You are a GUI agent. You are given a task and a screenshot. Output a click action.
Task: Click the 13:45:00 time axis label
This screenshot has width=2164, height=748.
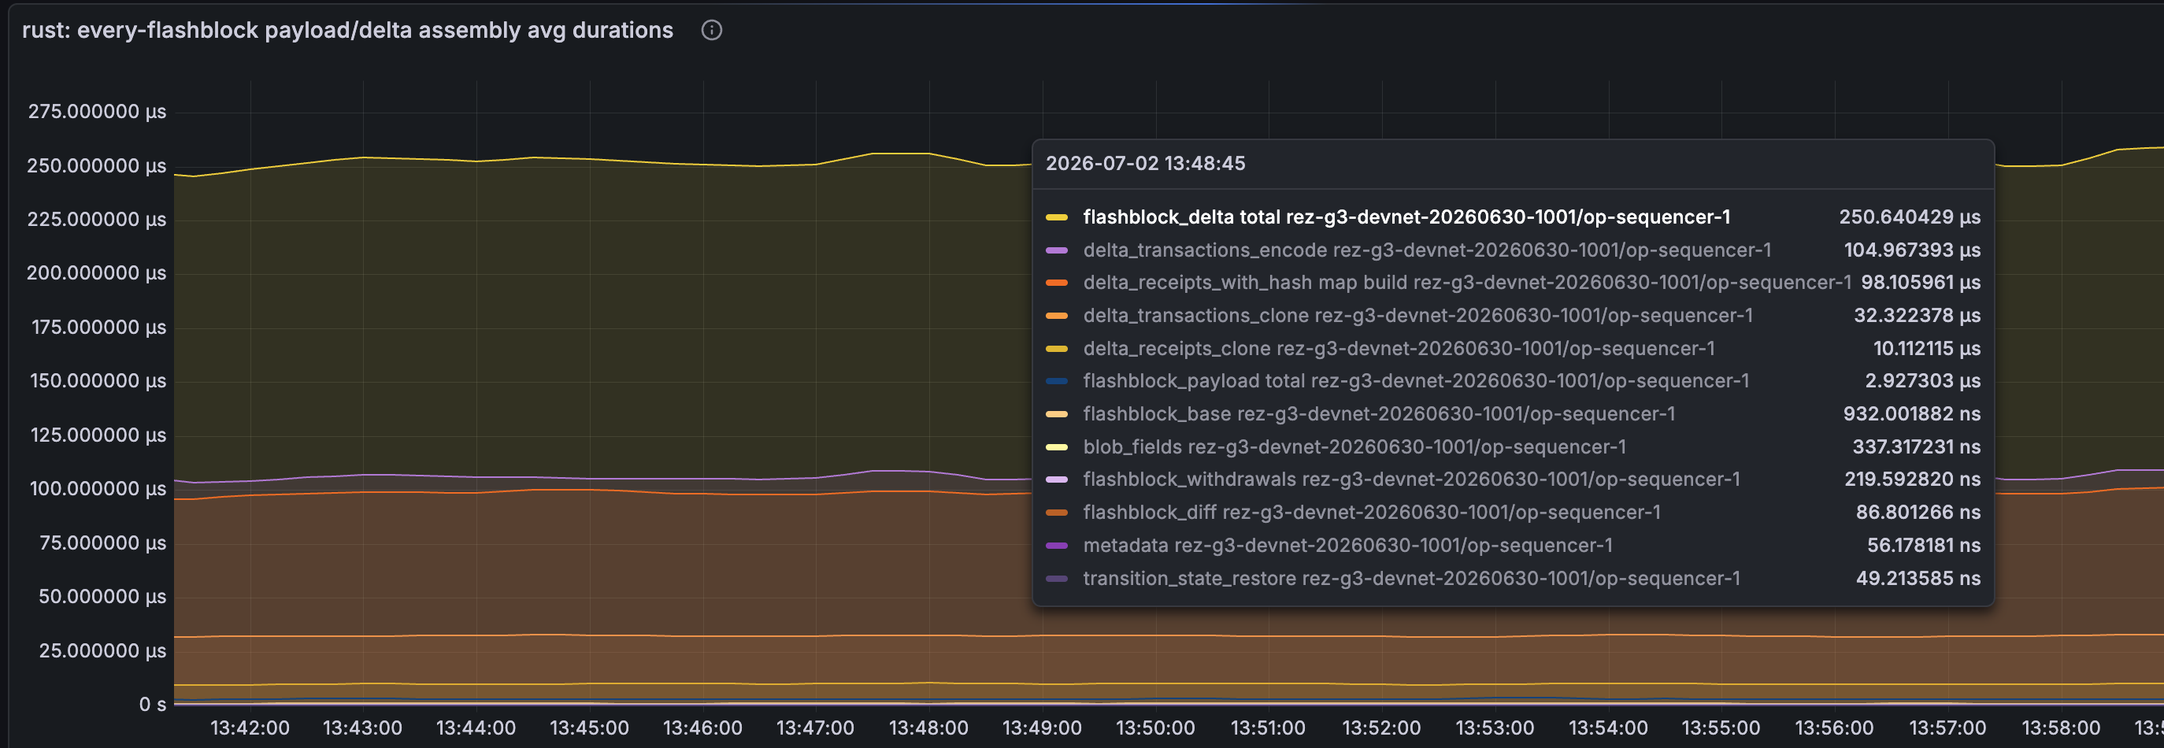[589, 728]
